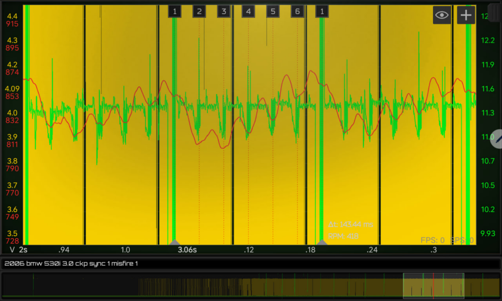Viewport: 502px width, 301px height.
Task: Click the plus add button
Action: (466, 15)
